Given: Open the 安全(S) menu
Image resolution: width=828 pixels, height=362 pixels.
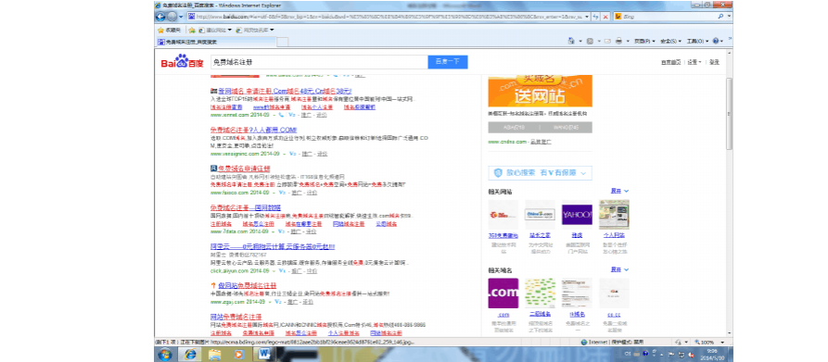Looking at the screenshot, I should [671, 41].
